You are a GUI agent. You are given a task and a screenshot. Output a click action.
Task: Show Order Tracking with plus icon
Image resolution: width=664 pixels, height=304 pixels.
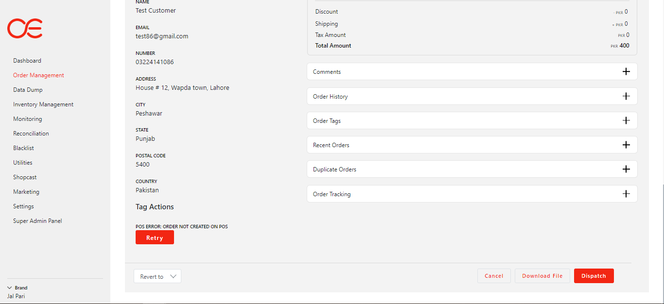(626, 194)
